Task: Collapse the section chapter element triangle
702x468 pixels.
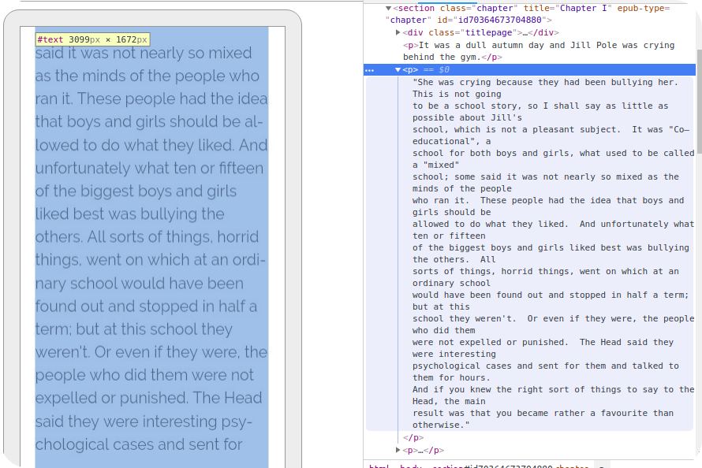Action: click(x=388, y=9)
